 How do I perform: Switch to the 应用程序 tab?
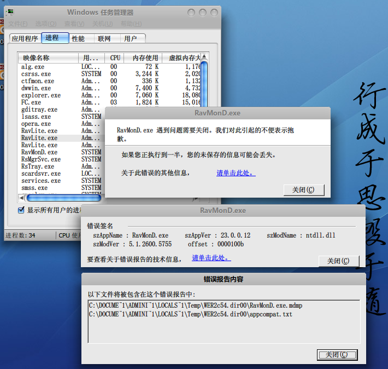pos(25,38)
